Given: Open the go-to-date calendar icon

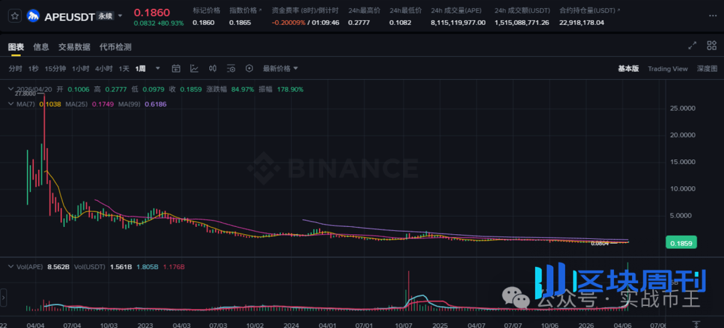Looking at the screenshot, I should coord(176,68).
